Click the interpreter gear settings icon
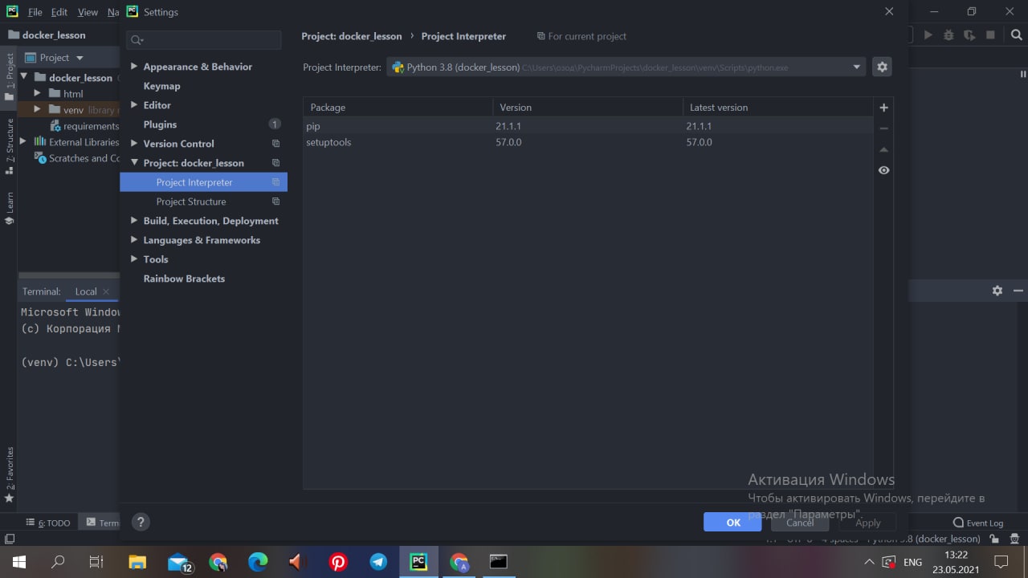This screenshot has width=1028, height=578. [882, 67]
